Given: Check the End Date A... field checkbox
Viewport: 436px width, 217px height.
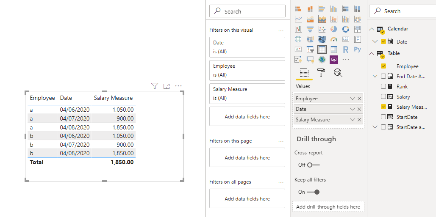Looking at the screenshot, I should (x=383, y=76).
